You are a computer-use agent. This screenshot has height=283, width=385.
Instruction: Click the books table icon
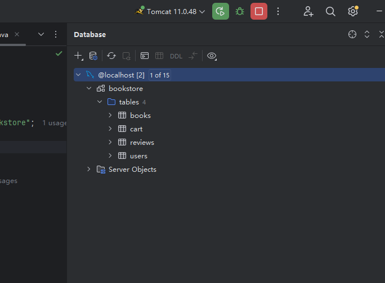pos(122,115)
